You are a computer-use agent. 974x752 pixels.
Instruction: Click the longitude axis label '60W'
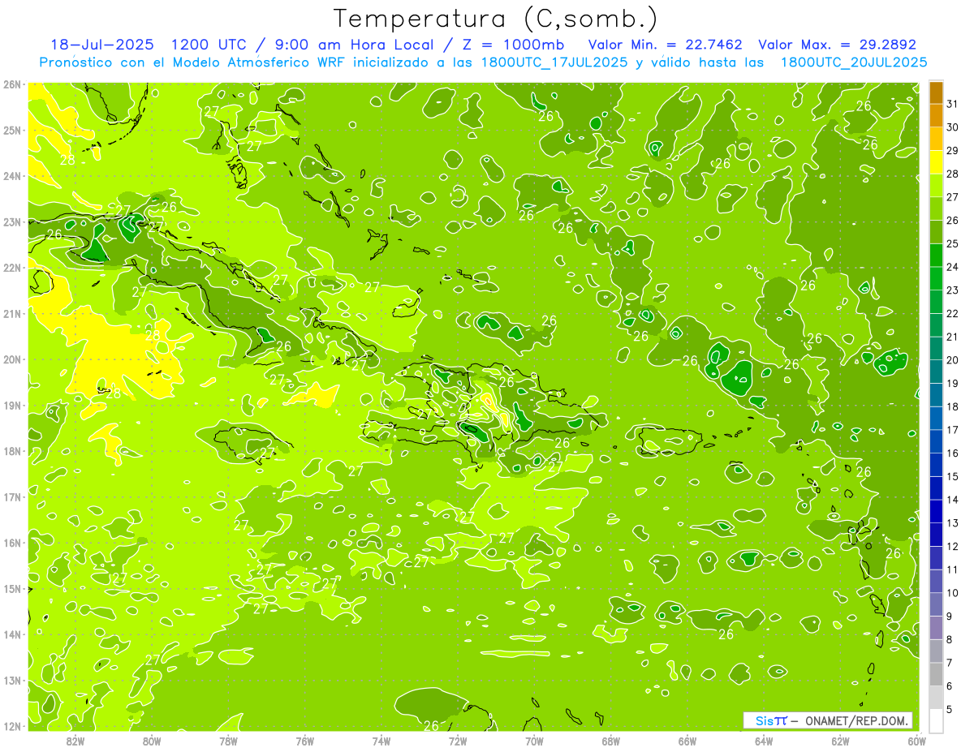[917, 741]
